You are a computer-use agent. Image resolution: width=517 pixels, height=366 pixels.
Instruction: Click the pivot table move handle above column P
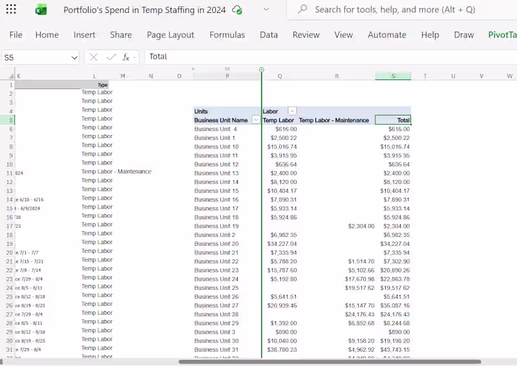click(x=227, y=69)
